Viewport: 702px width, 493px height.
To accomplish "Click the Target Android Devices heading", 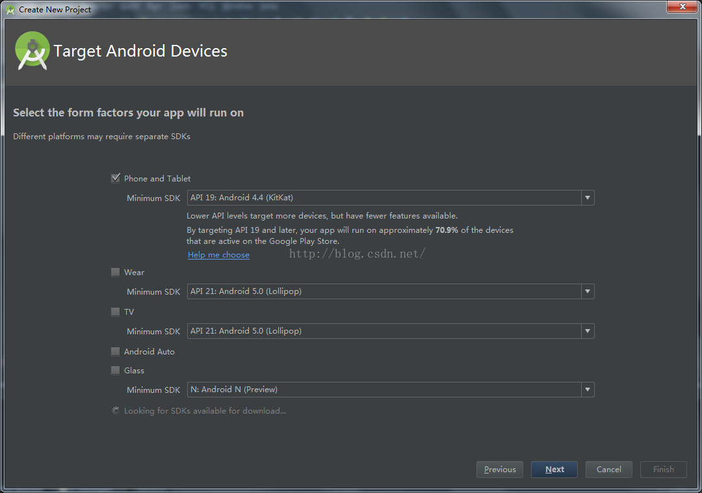I will coord(140,51).
